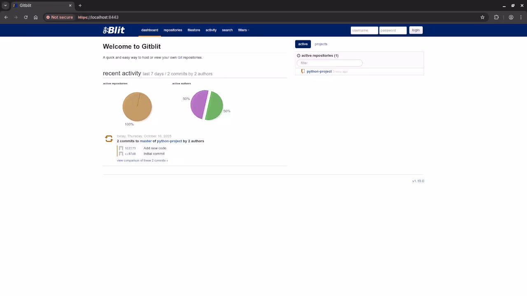Focus the username input field
The width and height of the screenshot is (527, 296).
(364, 30)
